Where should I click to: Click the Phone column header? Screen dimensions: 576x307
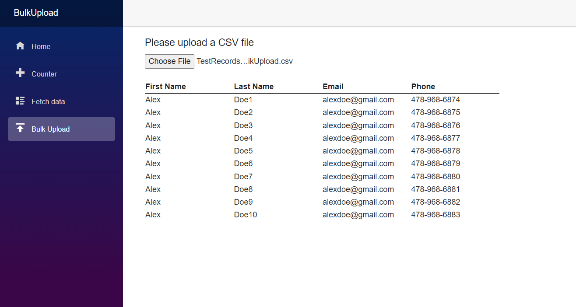pos(423,87)
